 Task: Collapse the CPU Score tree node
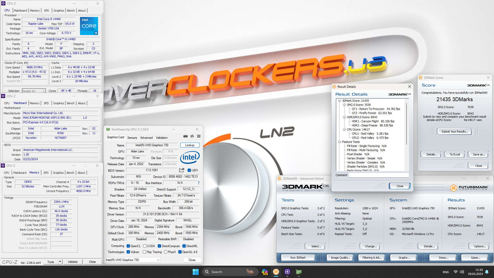pyautogui.click(x=344, y=129)
